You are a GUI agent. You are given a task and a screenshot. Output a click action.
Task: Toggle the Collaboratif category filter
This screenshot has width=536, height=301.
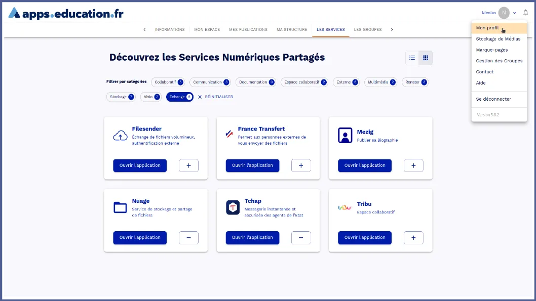tap(169, 82)
